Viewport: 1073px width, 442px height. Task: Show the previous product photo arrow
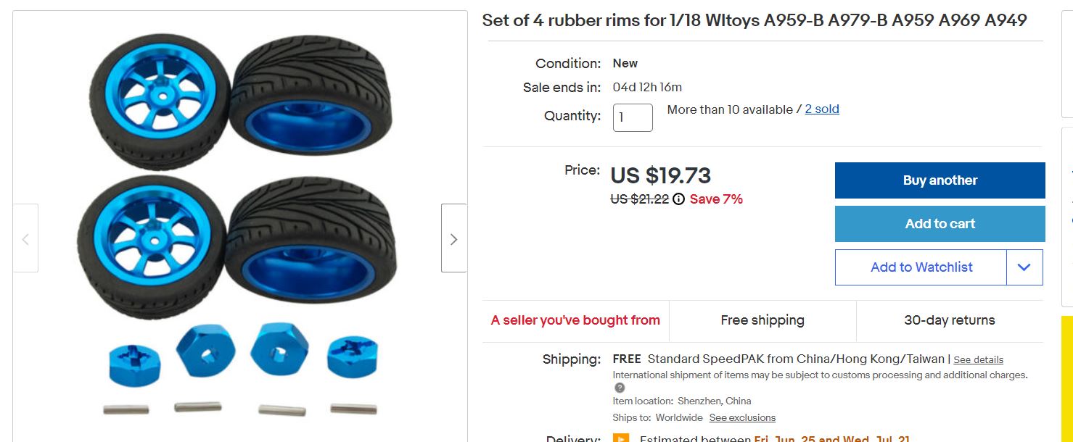(25, 238)
